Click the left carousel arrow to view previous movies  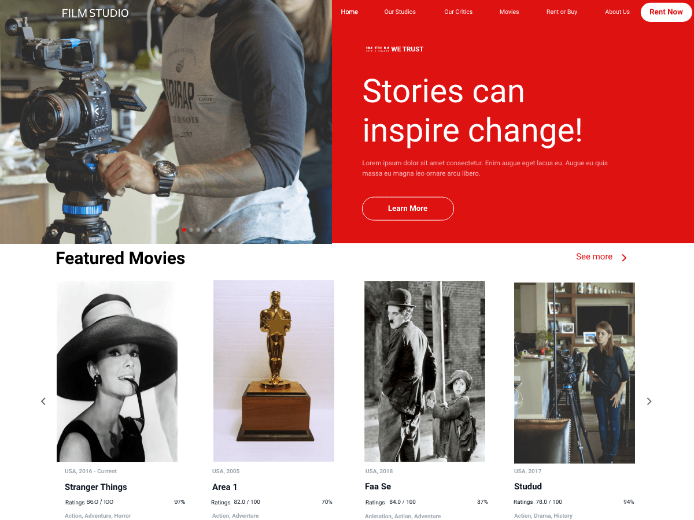(43, 401)
